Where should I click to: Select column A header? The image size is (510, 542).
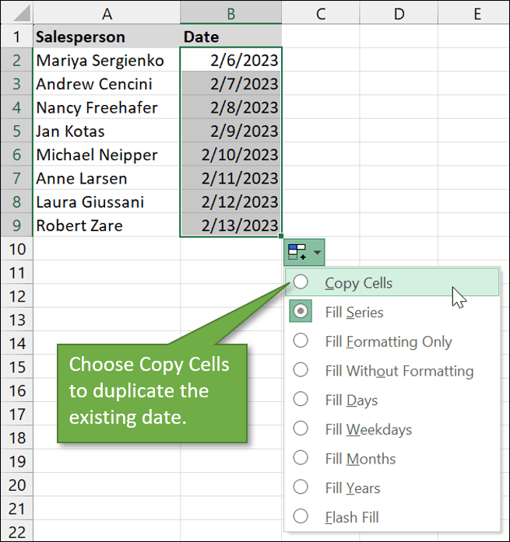point(107,12)
